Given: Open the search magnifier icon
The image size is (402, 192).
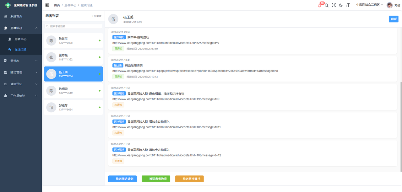Looking at the screenshot, I should [327, 5].
